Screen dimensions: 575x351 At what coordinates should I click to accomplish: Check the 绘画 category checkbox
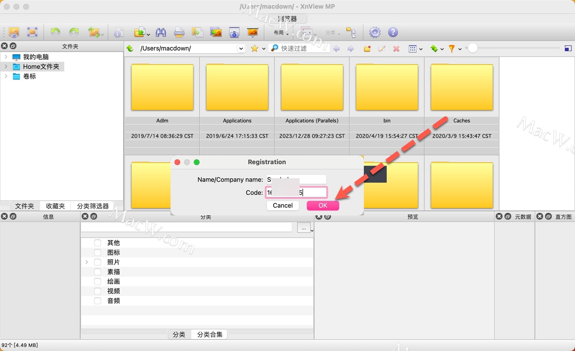click(x=98, y=281)
